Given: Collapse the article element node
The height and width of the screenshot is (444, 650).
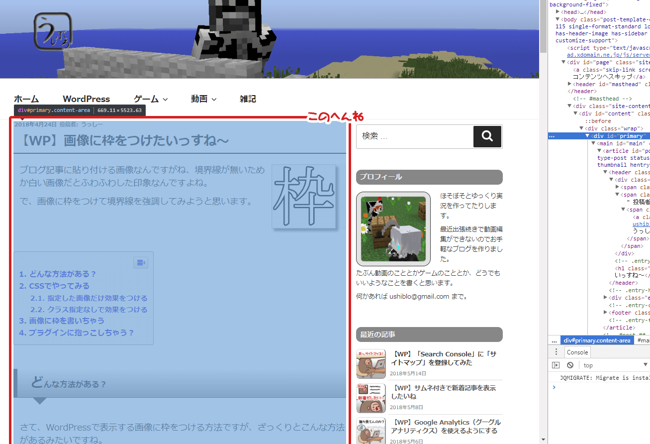Looking at the screenshot, I should tap(599, 150).
